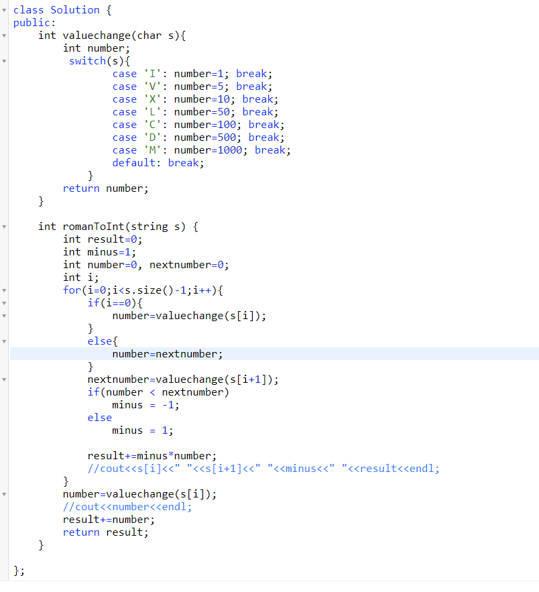Click the 'int result=0;' line
539x592 pixels.
coord(103,239)
